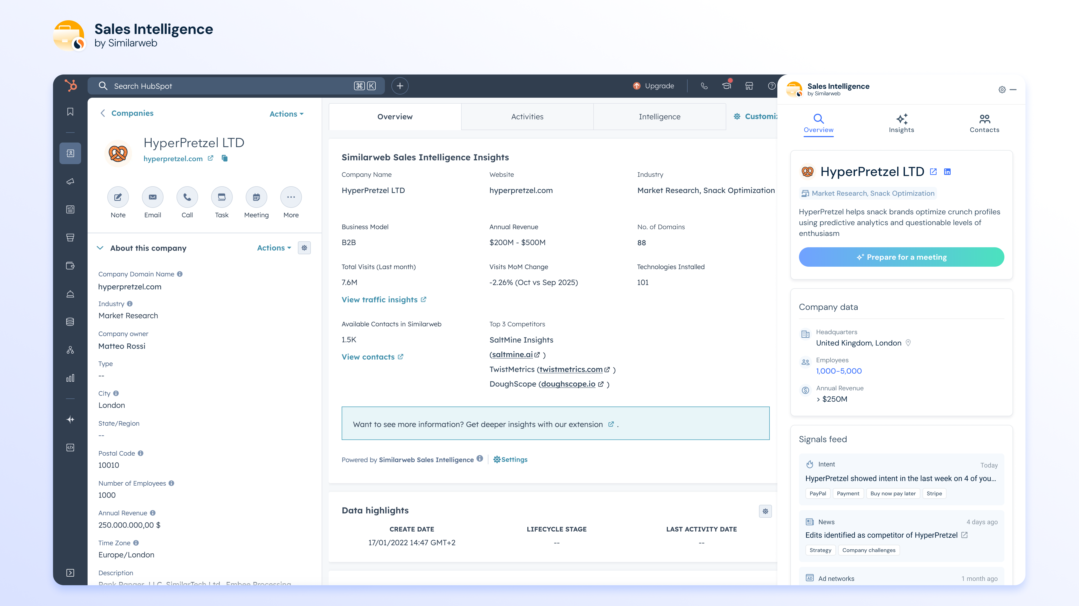Schedule a Meeting with the calendar icon
This screenshot has height=606, width=1079.
click(x=256, y=197)
